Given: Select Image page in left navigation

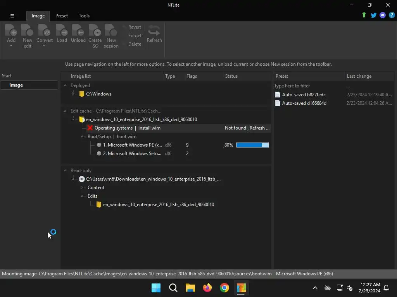Looking at the screenshot, I should [x=29, y=85].
